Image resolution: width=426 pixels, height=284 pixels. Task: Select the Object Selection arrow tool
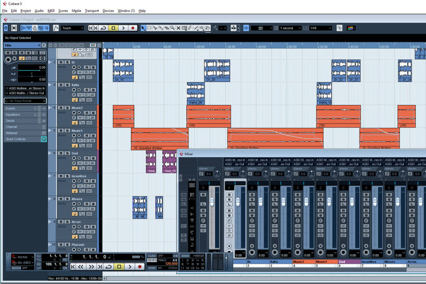coord(144,28)
